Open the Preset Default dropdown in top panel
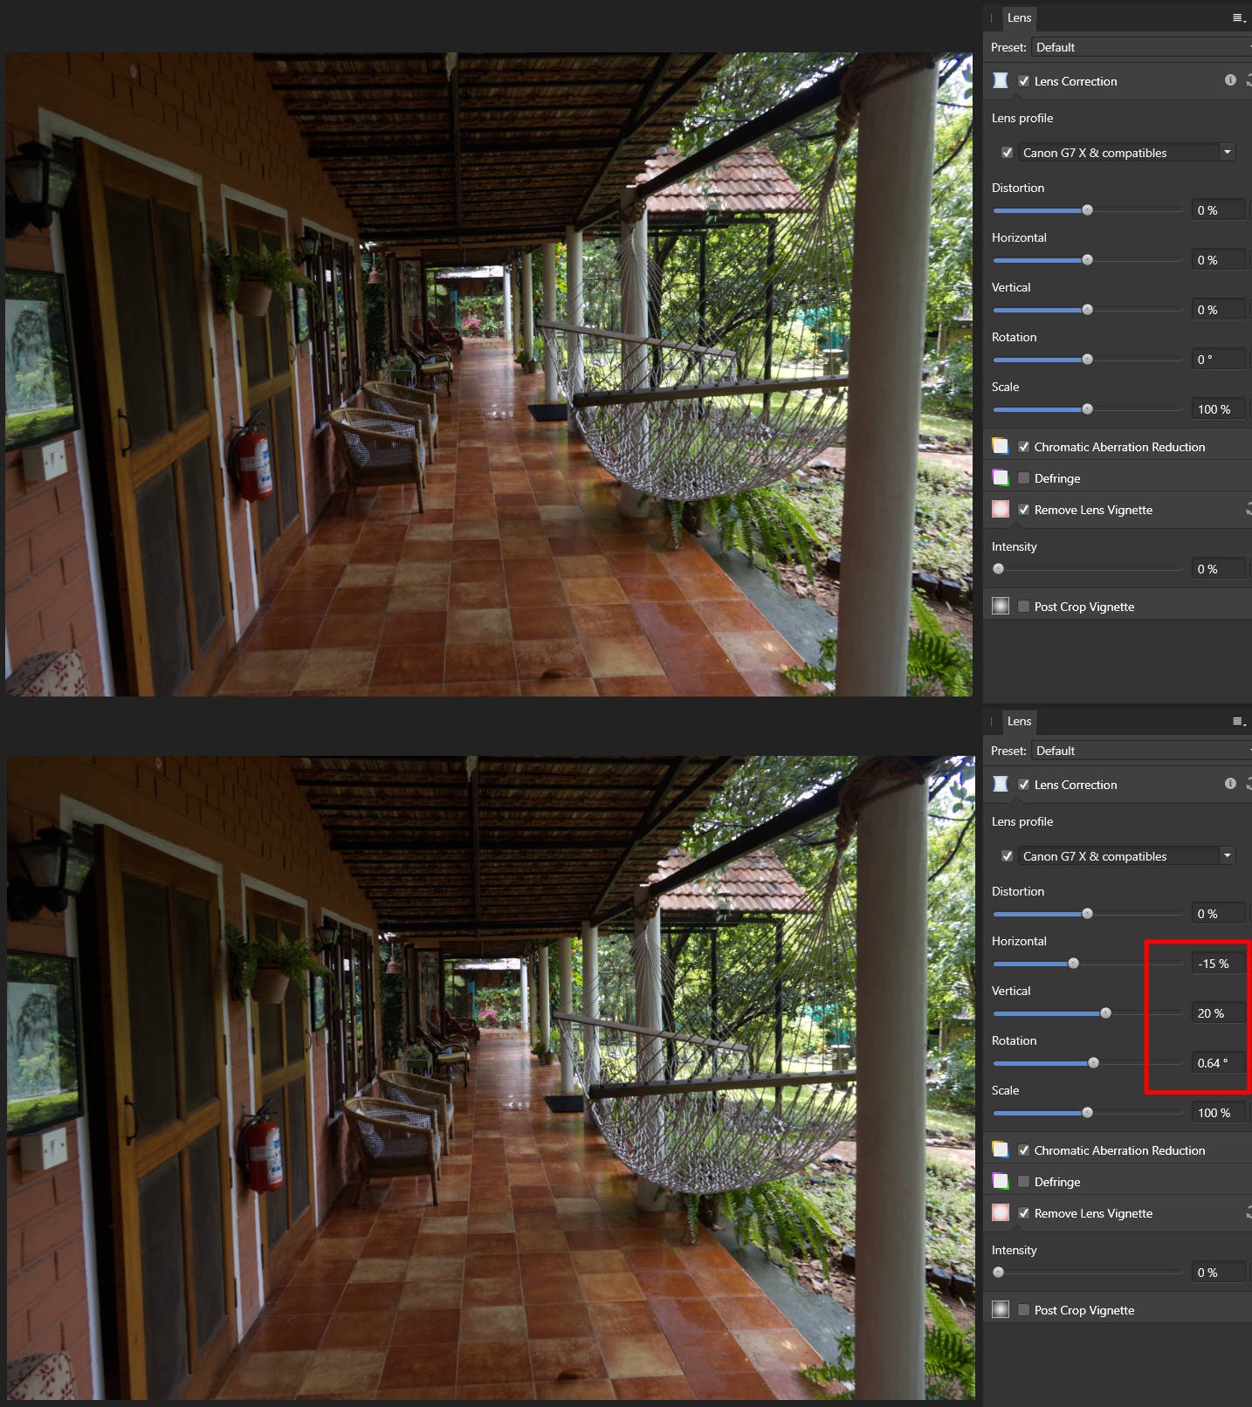Viewport: 1252px width, 1407px height. tap(1141, 47)
